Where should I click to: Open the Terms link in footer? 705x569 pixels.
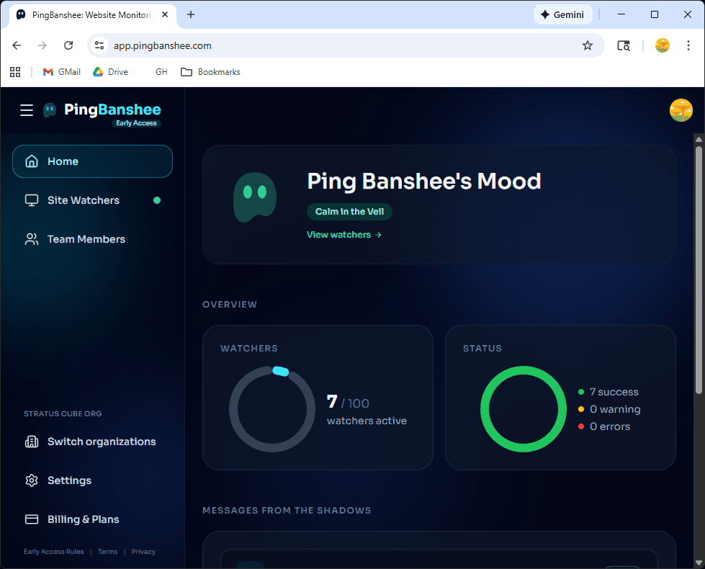pos(107,552)
